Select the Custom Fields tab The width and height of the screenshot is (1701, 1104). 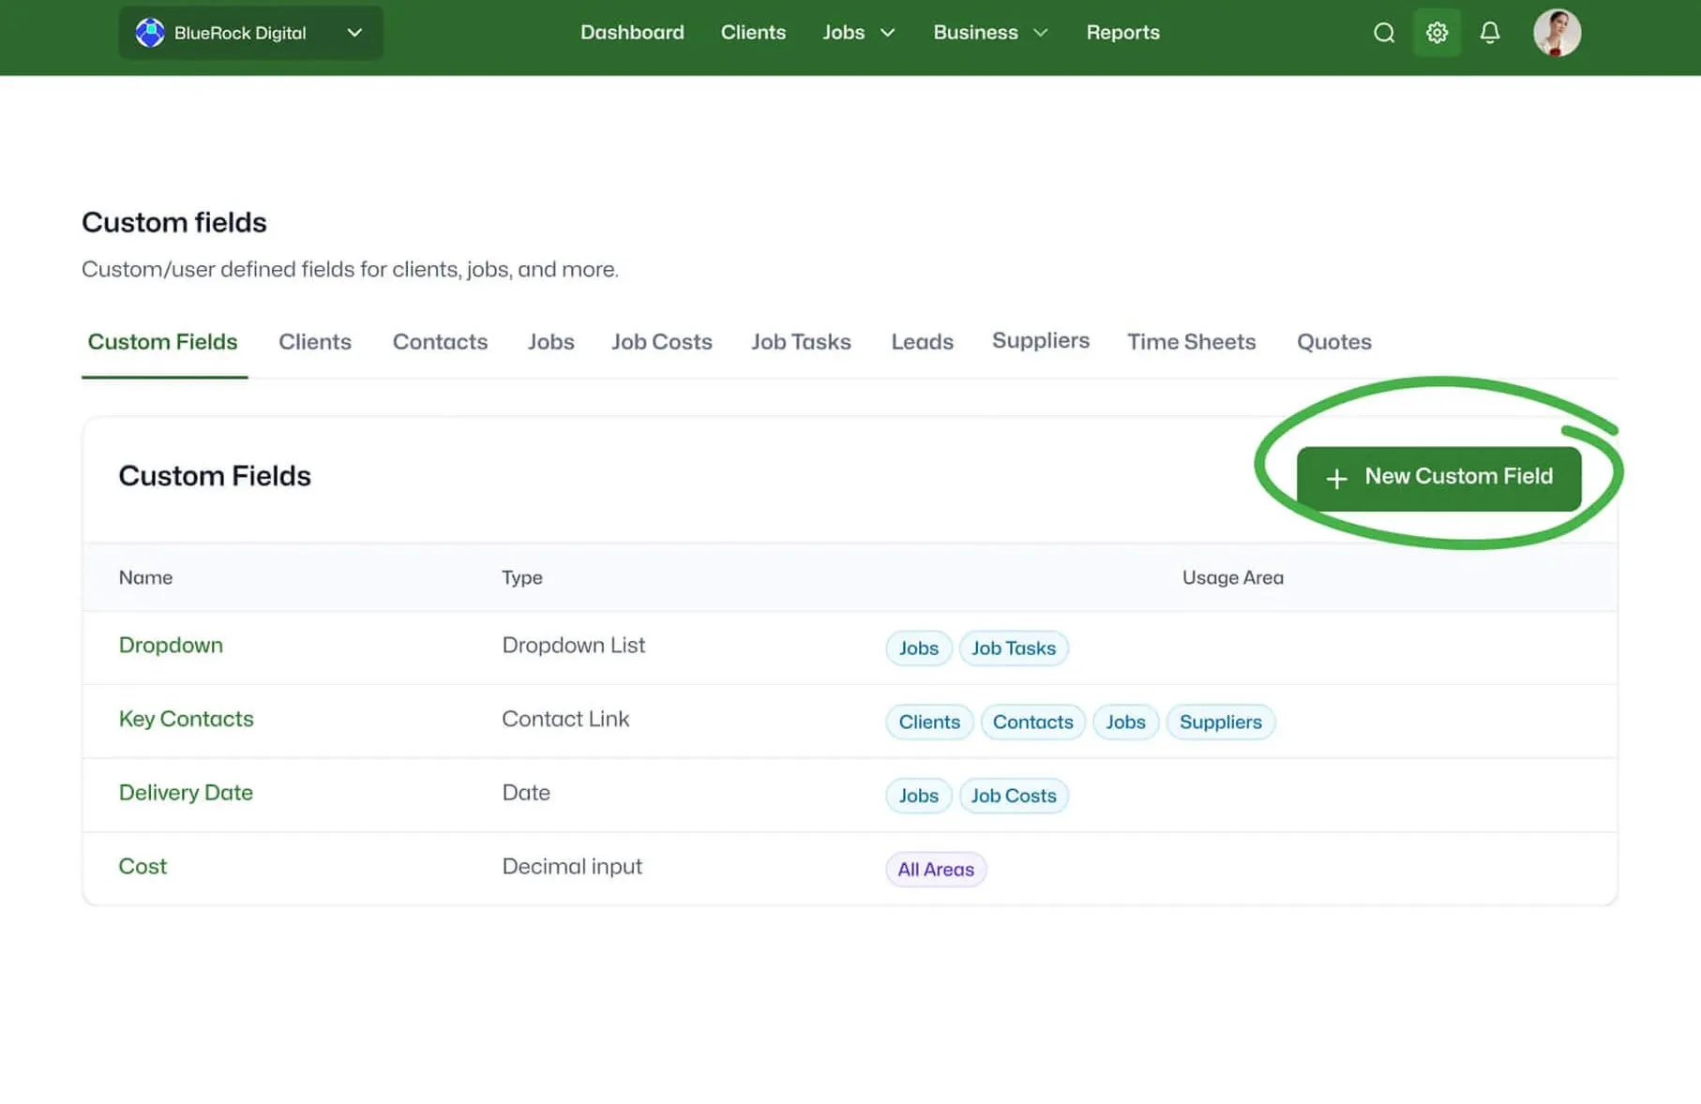click(163, 342)
